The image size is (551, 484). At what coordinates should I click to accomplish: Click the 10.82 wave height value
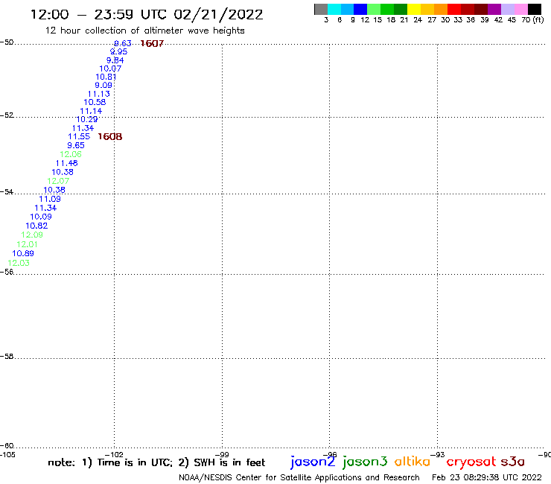[x=36, y=226]
